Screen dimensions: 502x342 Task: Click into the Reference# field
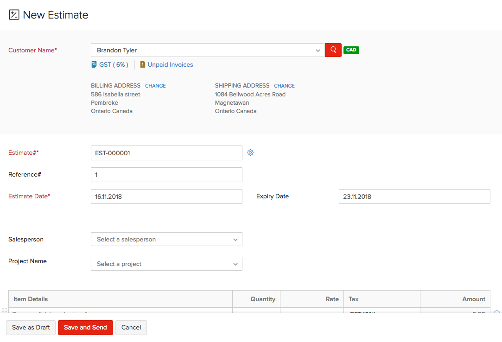[166, 175]
